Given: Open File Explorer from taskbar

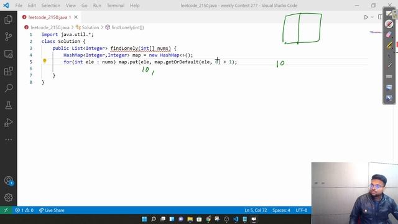Looking at the screenshot, I should (190, 219).
